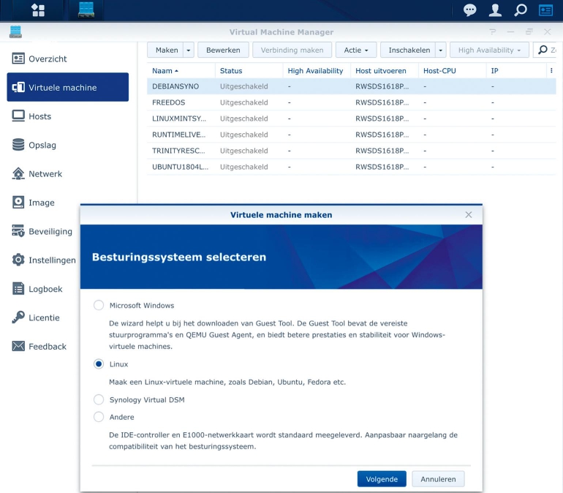Viewport: 563px width, 493px height.
Task: Select the Microsoft Windows radio button
Action: pyautogui.click(x=99, y=305)
